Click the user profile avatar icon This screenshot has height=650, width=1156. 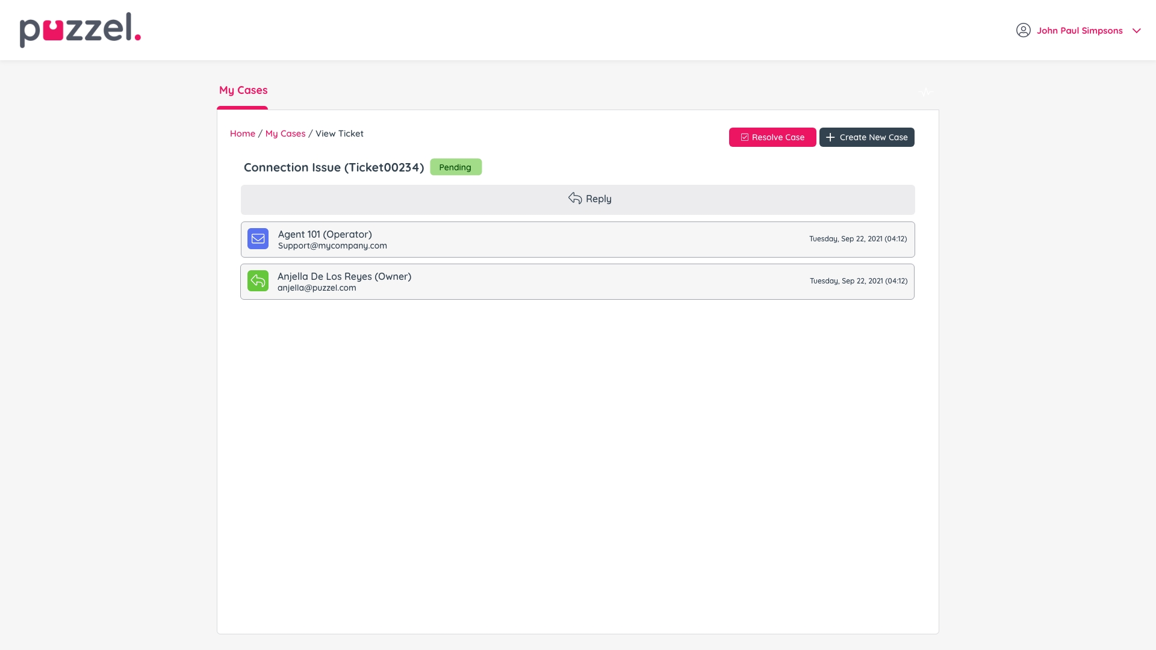1023,30
